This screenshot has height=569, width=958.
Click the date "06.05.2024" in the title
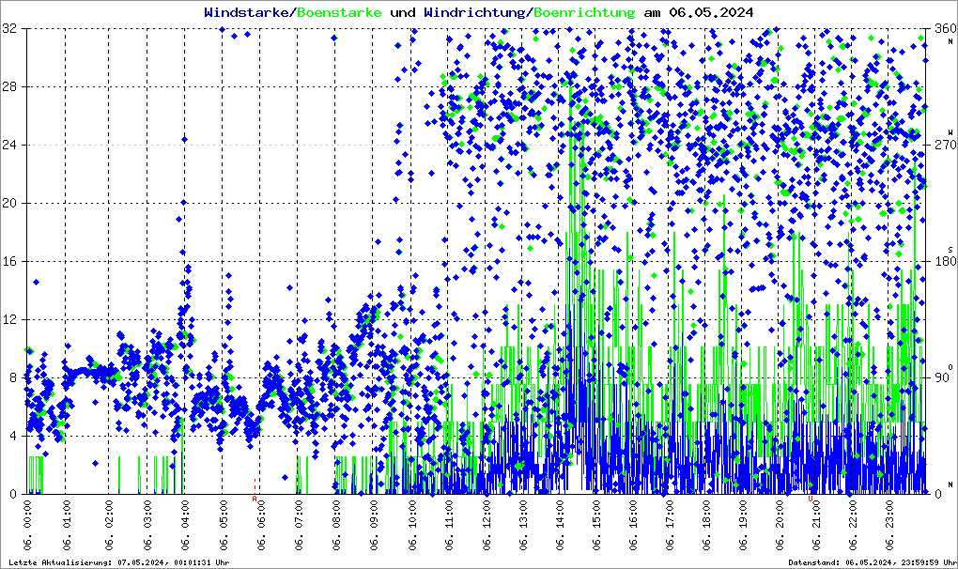point(711,12)
